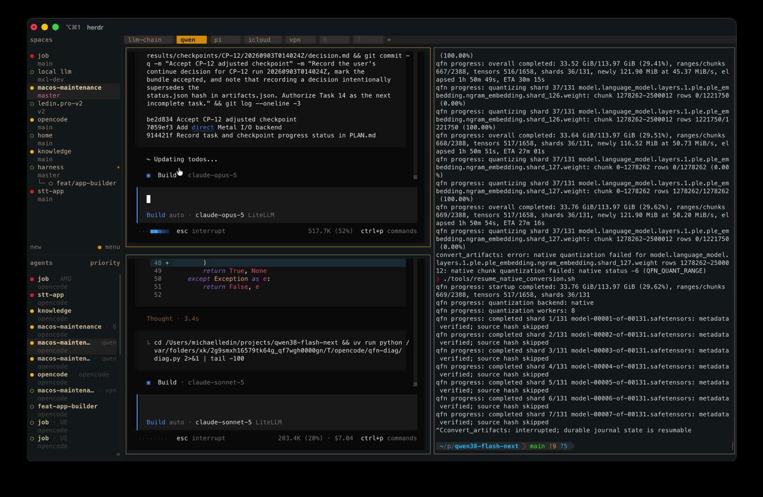
Task: Open the vpn tab
Action: coord(300,40)
